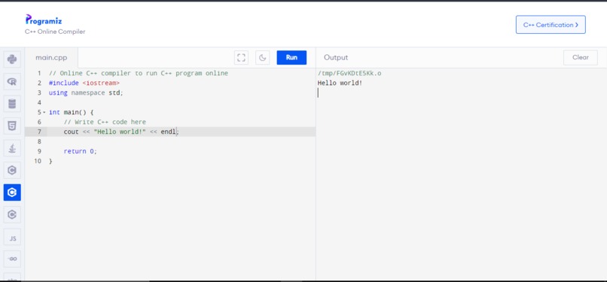Switch to the plain C compiler icon

[x=12, y=170]
